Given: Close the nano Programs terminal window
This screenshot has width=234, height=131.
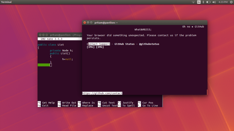Looking at the screenshot, I should pos(40,35).
